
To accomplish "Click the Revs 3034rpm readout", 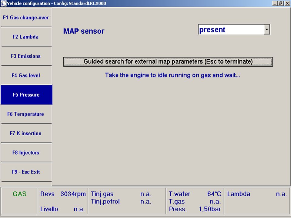I will click(63, 194).
